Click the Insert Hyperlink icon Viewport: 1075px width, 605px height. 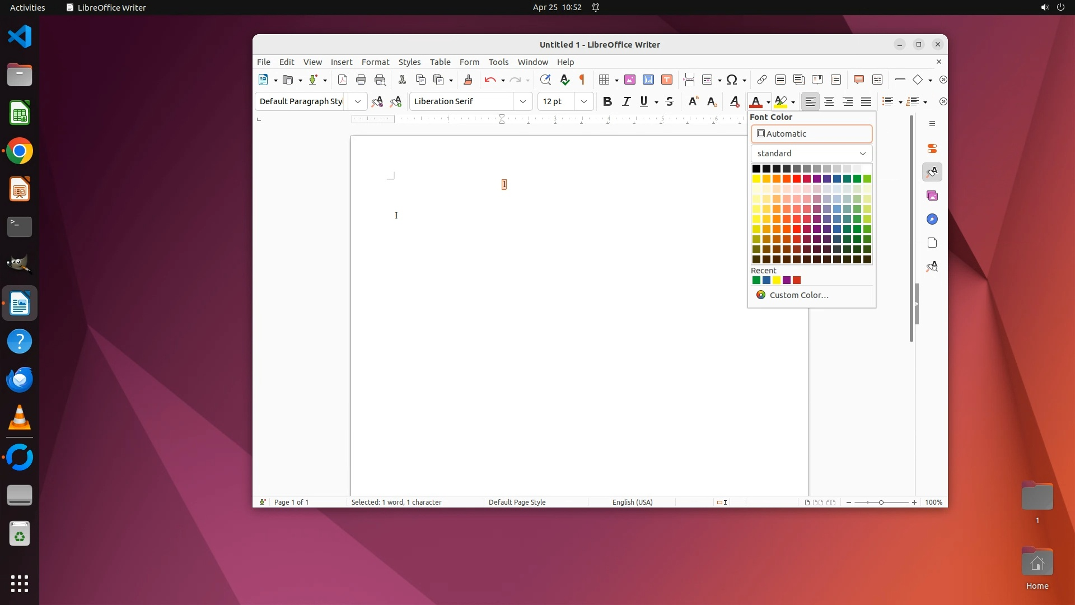pyautogui.click(x=761, y=80)
